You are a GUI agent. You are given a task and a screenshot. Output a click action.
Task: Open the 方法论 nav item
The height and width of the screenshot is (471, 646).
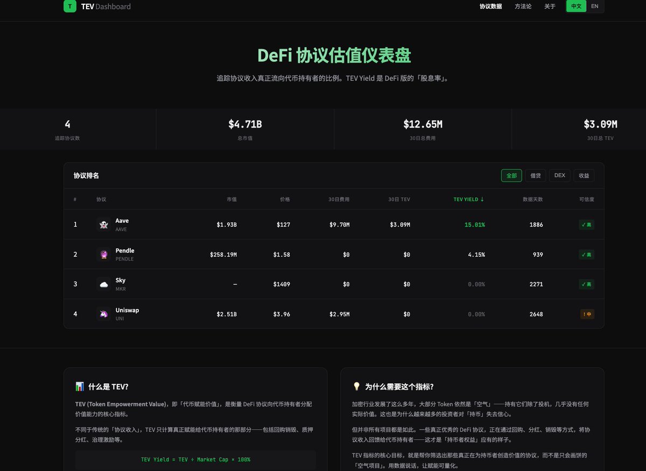pyautogui.click(x=523, y=6)
